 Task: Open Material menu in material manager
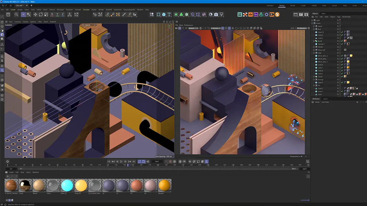36,172
